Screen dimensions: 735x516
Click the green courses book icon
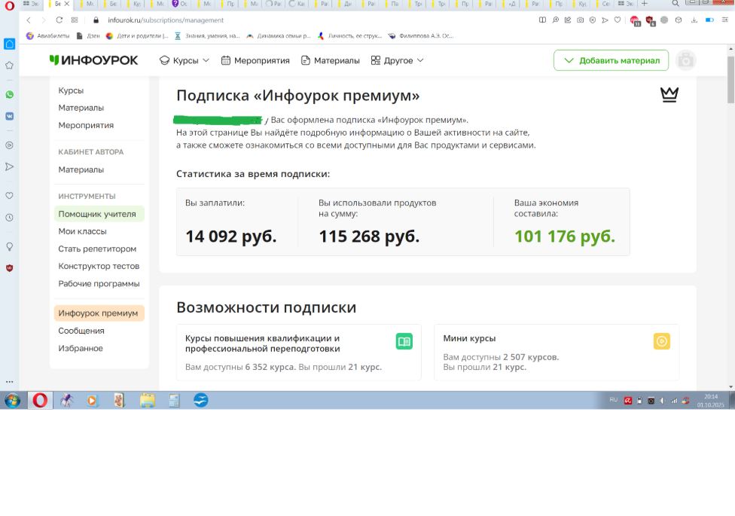click(404, 341)
